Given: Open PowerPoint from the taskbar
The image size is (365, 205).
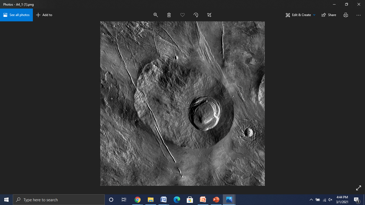Looking at the screenshot, I should click(x=216, y=200).
